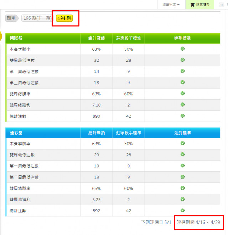Click green check for 運彩盤 本賽季勝率 row
Viewport: 228px width, 235px height.
182,144
